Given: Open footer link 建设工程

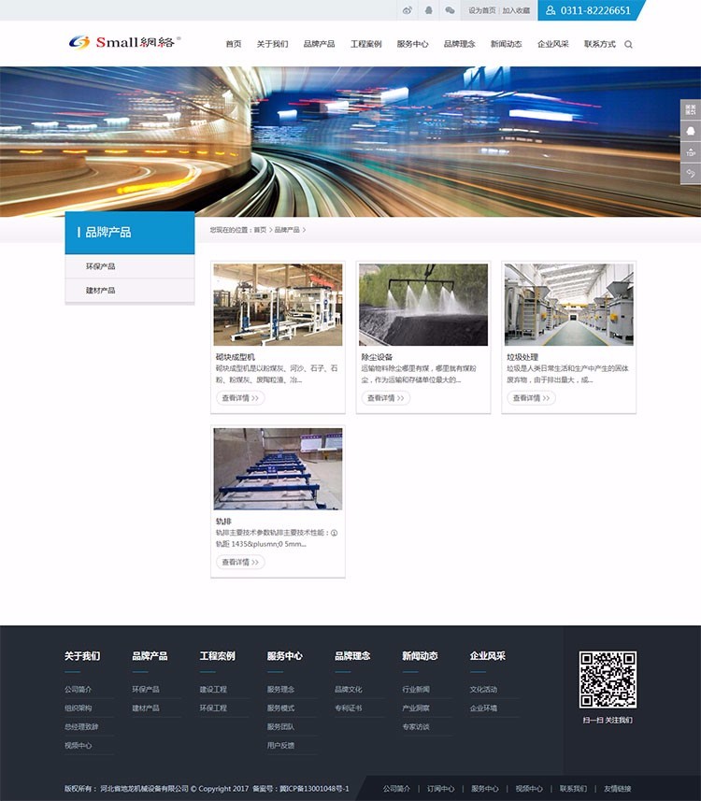Looking at the screenshot, I should pyautogui.click(x=213, y=689).
